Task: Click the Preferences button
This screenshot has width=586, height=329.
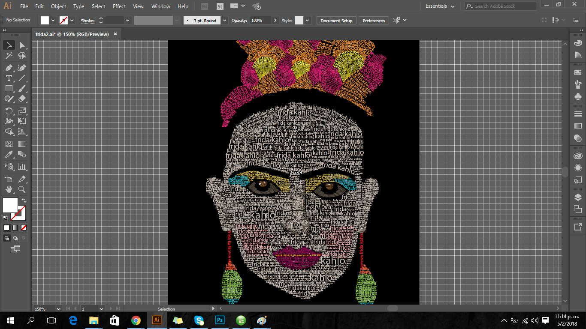Action: tap(374, 21)
